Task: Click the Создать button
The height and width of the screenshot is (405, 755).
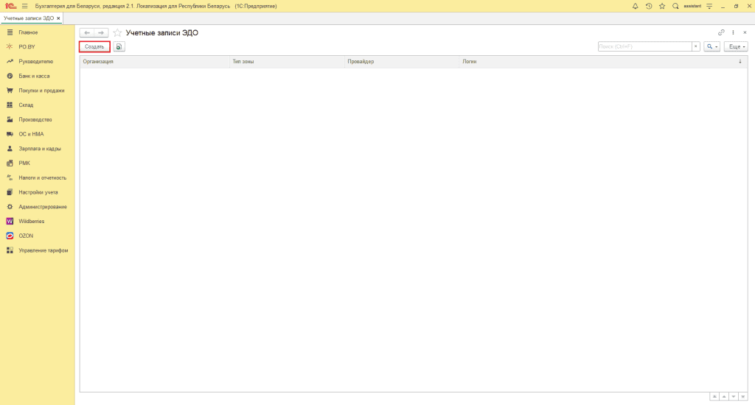Action: 94,46
